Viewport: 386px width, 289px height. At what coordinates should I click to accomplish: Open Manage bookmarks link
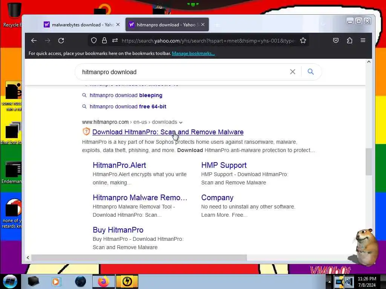(x=193, y=53)
